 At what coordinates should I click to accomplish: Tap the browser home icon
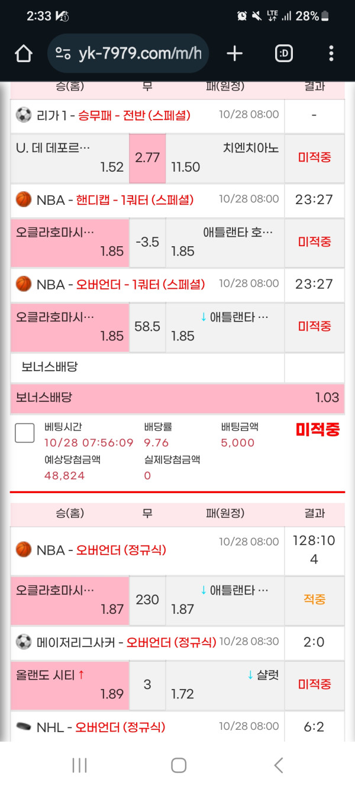(24, 54)
